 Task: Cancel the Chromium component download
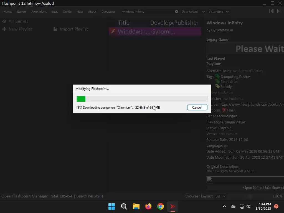pyautogui.click(x=197, y=107)
